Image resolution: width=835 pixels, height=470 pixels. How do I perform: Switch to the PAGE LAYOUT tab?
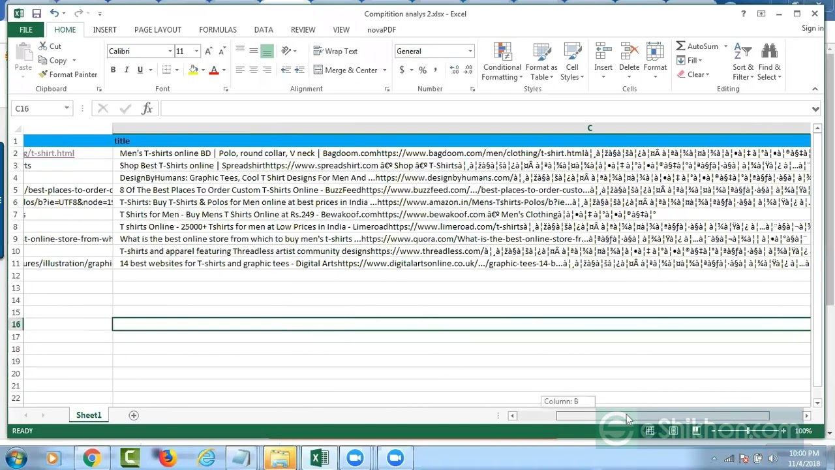pyautogui.click(x=158, y=29)
